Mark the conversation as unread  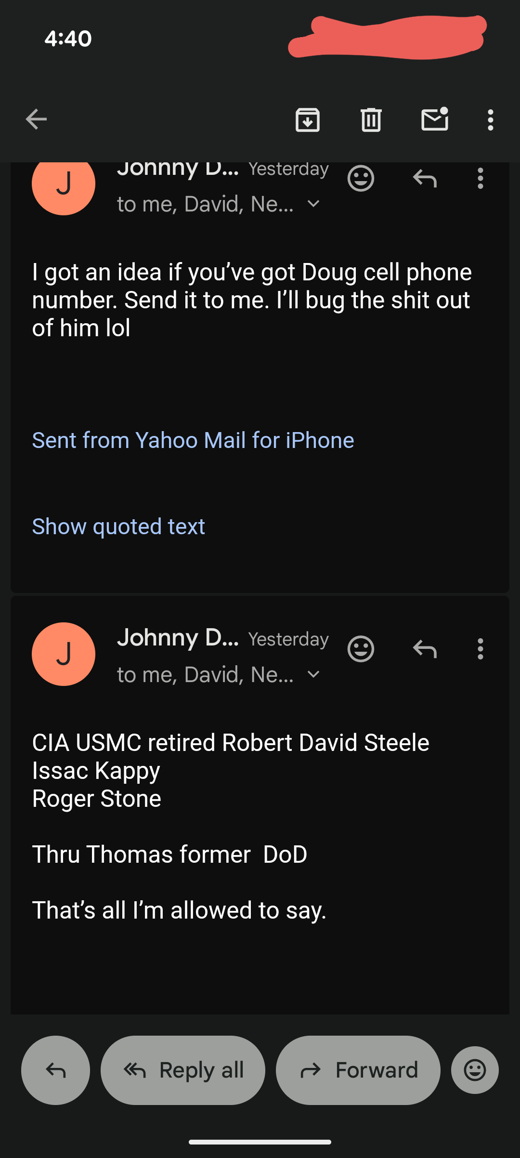pyautogui.click(x=435, y=119)
